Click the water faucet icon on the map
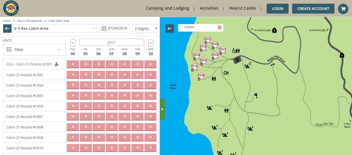The width and height of the screenshot is (352, 155). [256, 95]
